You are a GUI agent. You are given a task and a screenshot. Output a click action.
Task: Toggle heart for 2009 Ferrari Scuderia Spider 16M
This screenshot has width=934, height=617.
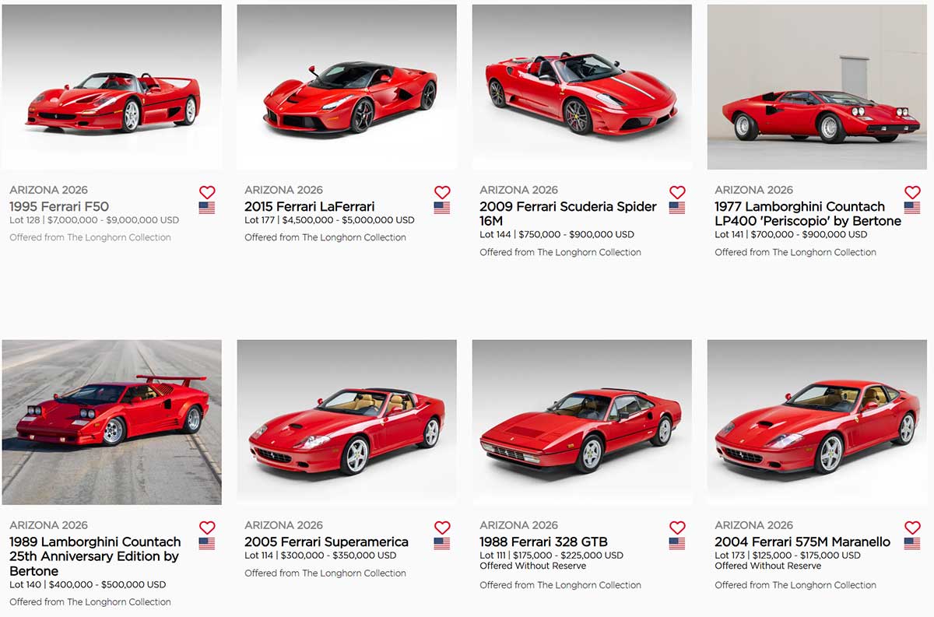coord(677,192)
